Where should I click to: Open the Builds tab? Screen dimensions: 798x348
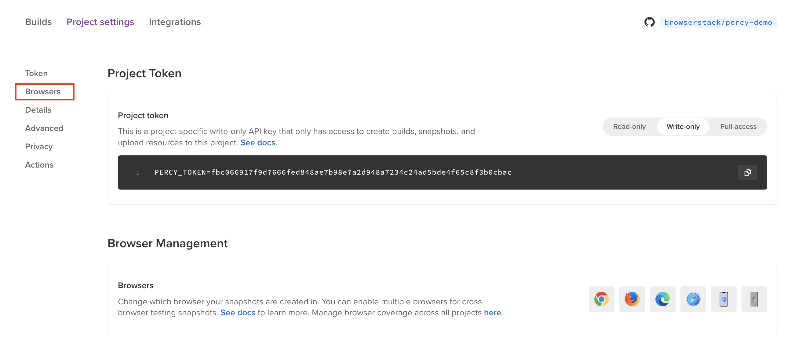[x=38, y=22]
